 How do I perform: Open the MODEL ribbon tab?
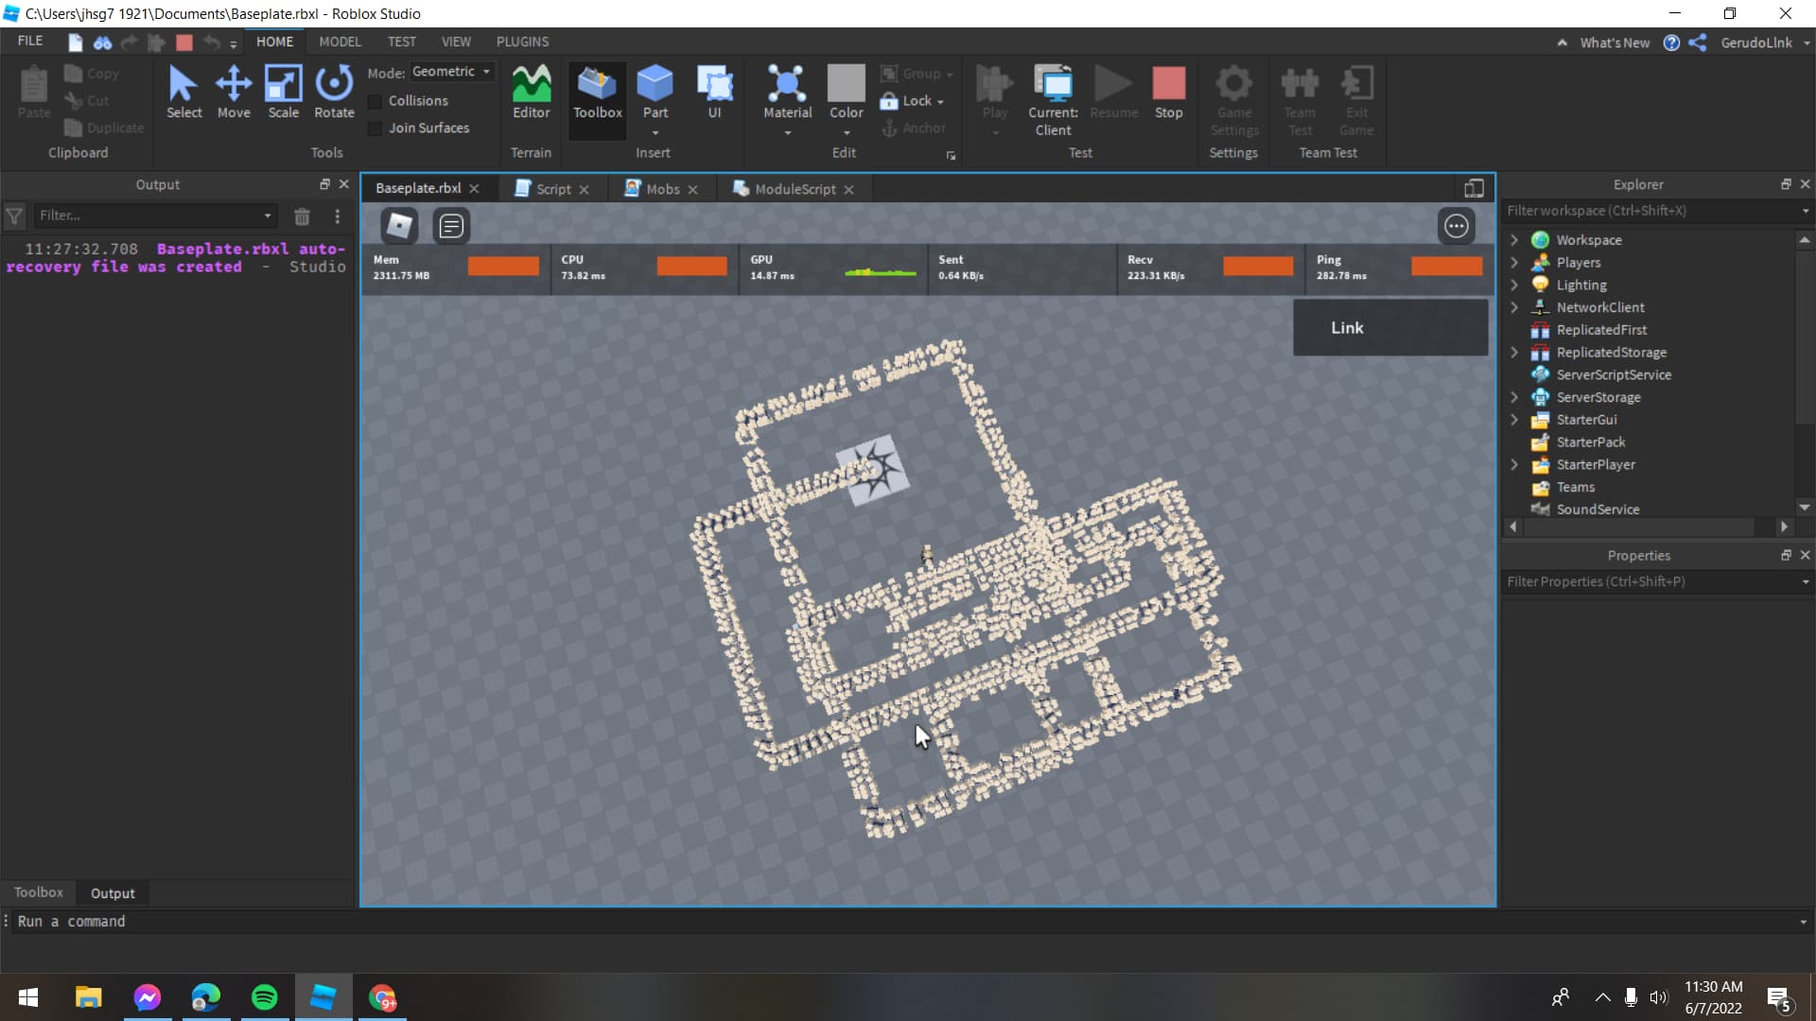click(x=340, y=42)
